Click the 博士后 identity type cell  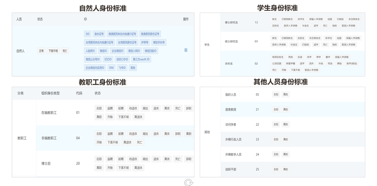click(46, 163)
